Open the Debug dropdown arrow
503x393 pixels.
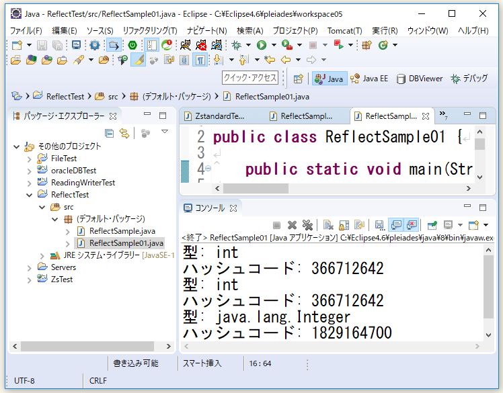point(248,45)
